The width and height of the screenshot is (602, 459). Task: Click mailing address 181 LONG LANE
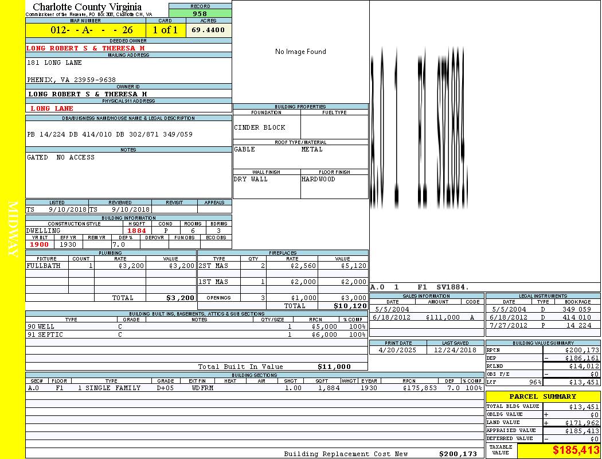[x=54, y=62]
